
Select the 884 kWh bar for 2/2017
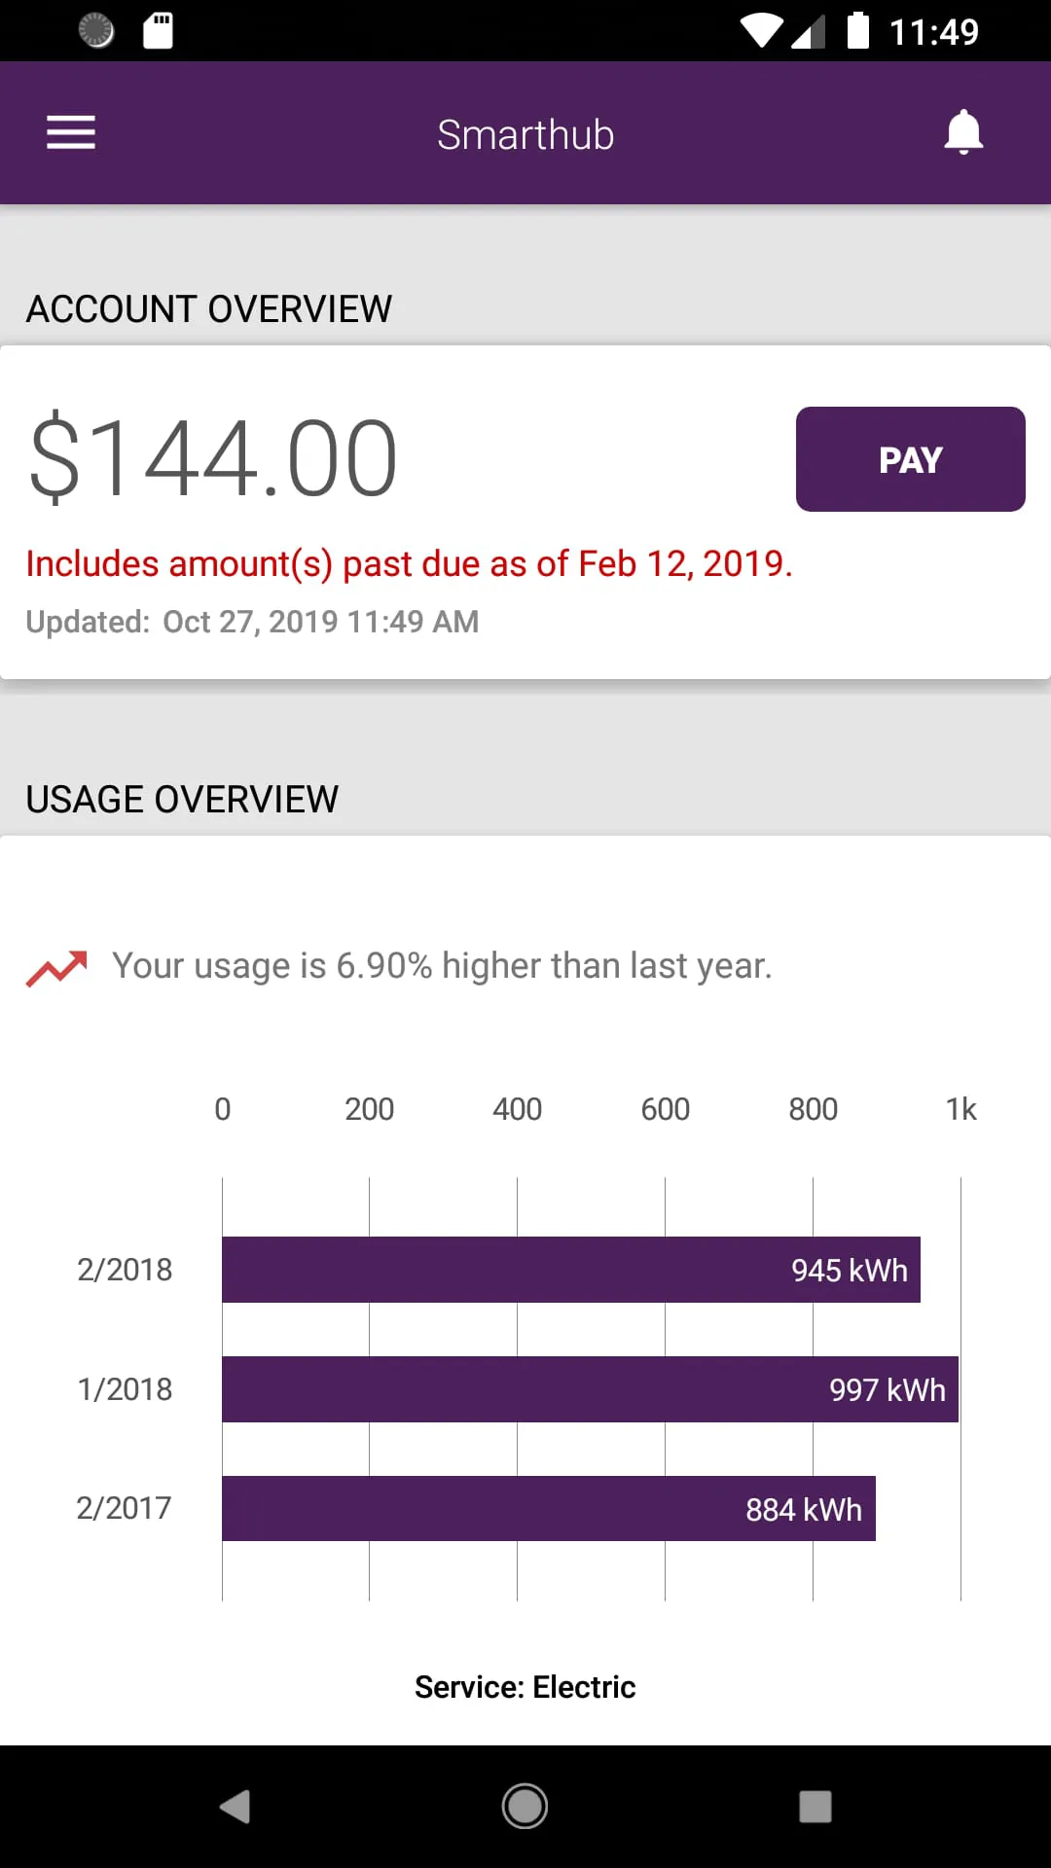click(x=548, y=1509)
